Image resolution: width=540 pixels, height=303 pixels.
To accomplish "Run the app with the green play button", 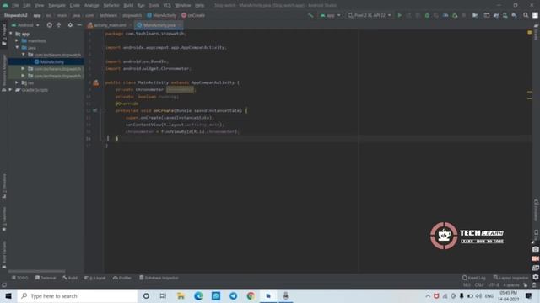I will coord(399,15).
